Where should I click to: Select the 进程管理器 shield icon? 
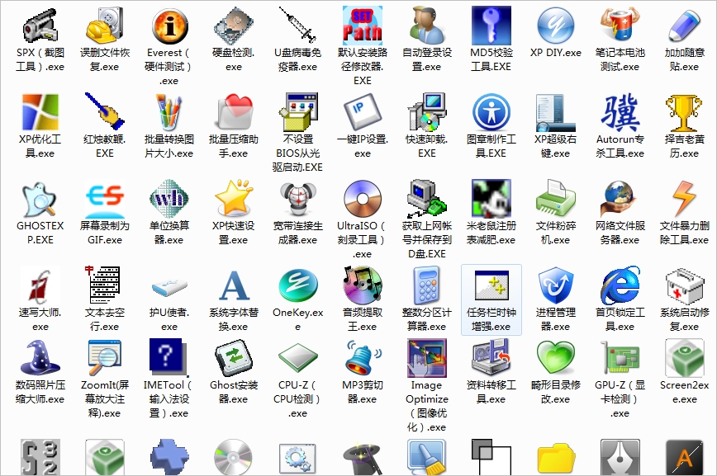556,285
